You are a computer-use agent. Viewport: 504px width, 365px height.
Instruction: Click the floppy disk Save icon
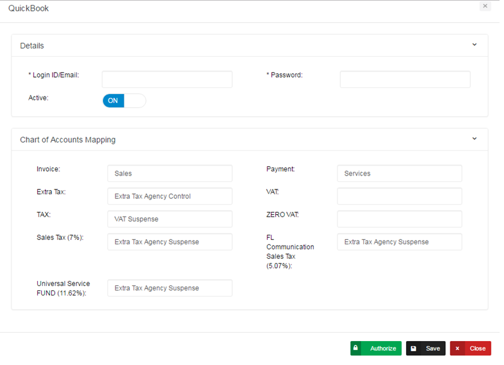point(414,348)
